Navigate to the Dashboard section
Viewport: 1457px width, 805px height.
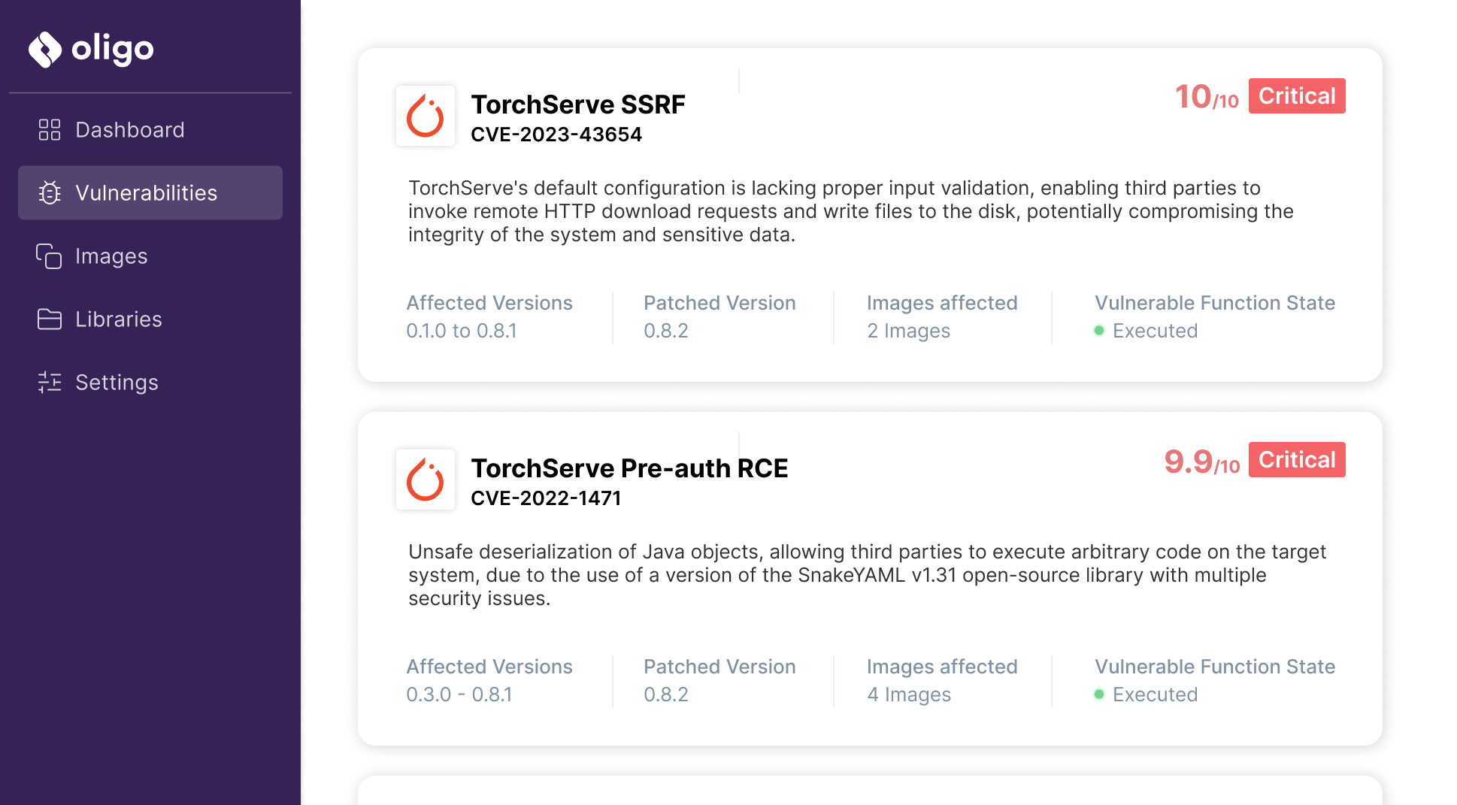pos(129,129)
